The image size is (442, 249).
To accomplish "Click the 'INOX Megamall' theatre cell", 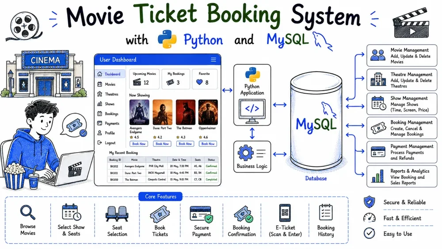I will (156, 173).
